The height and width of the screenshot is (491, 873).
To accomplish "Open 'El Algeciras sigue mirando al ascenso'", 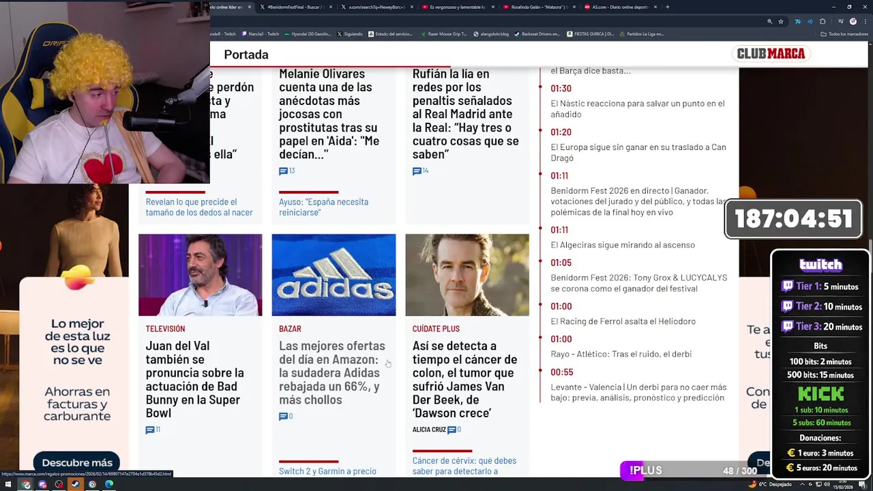I will [623, 245].
